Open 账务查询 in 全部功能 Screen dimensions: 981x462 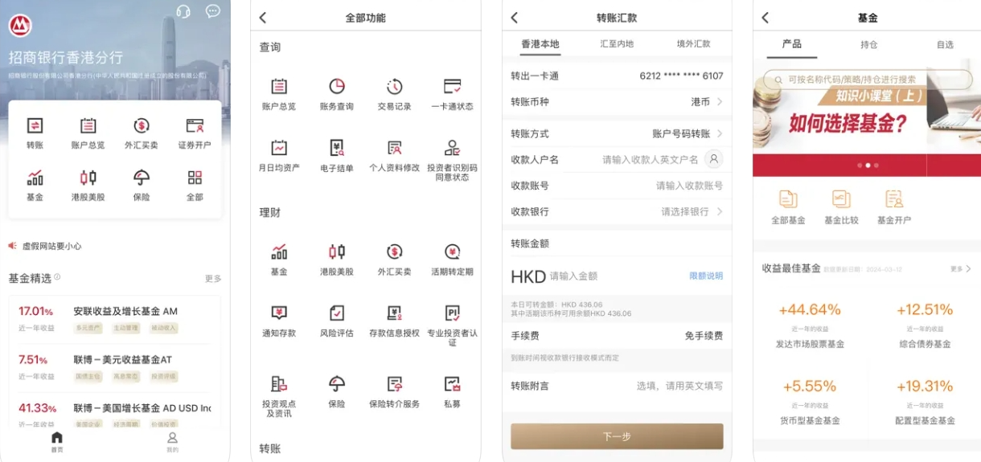pos(337,95)
